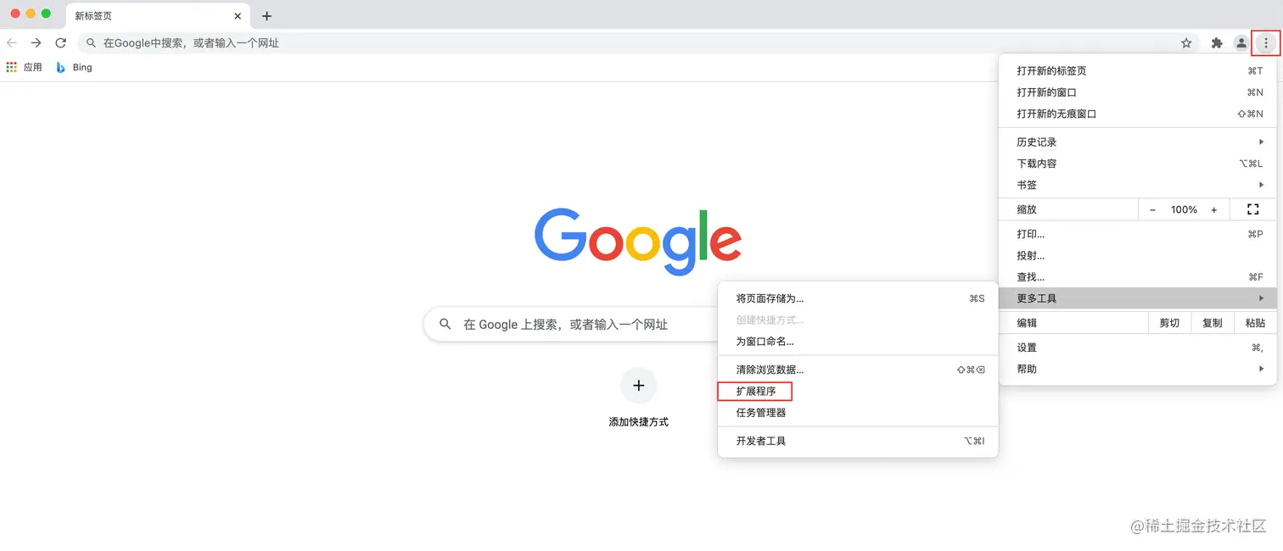The height and width of the screenshot is (551, 1283).
Task: Increase zoom with the plus button
Action: pyautogui.click(x=1214, y=209)
